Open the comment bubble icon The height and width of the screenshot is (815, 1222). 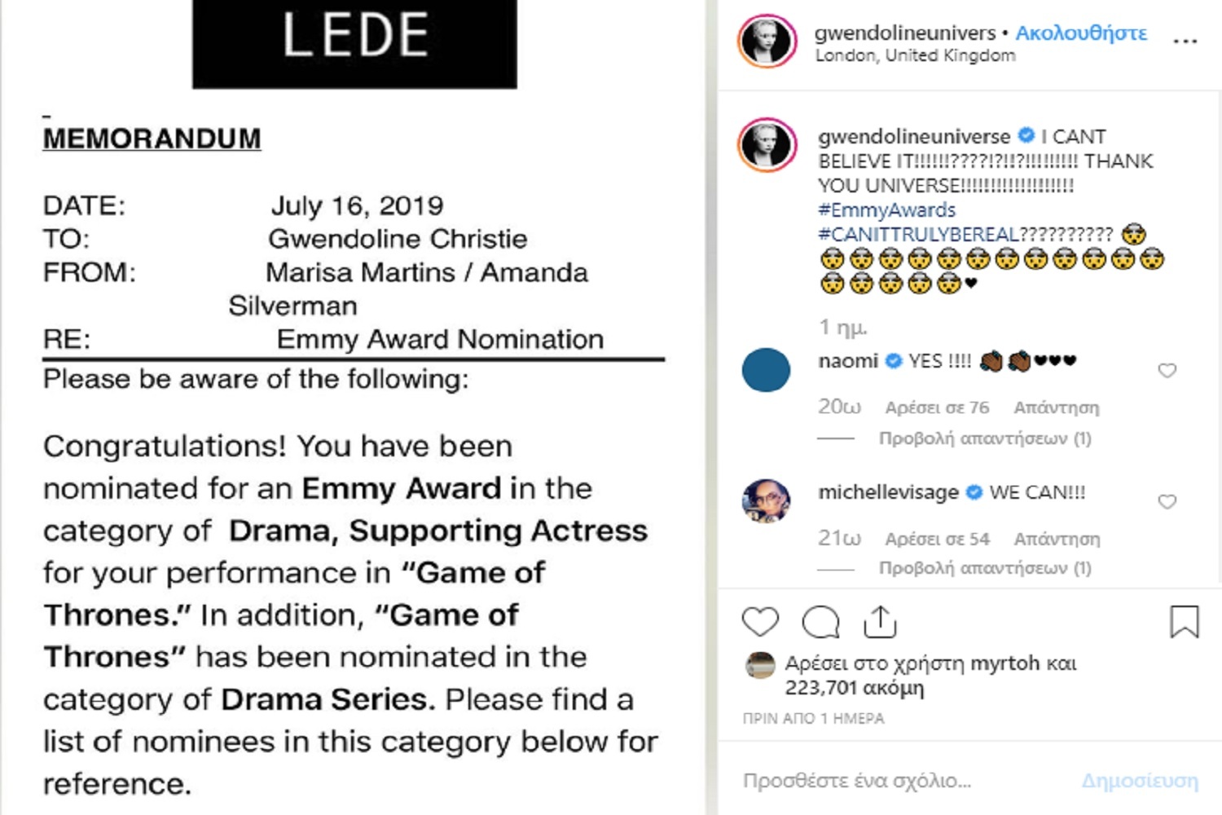820,622
